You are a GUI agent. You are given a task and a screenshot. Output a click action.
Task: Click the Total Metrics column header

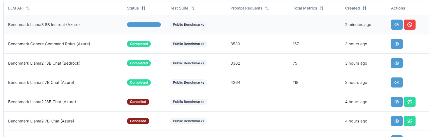[305, 8]
